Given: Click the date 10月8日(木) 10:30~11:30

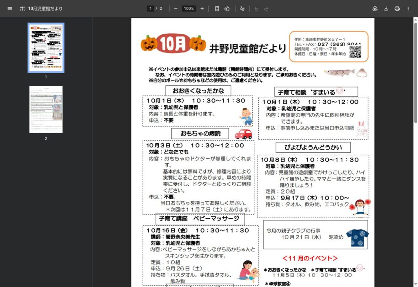Looking at the screenshot, I should tap(310, 160).
